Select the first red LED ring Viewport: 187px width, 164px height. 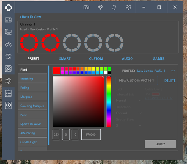(29, 42)
